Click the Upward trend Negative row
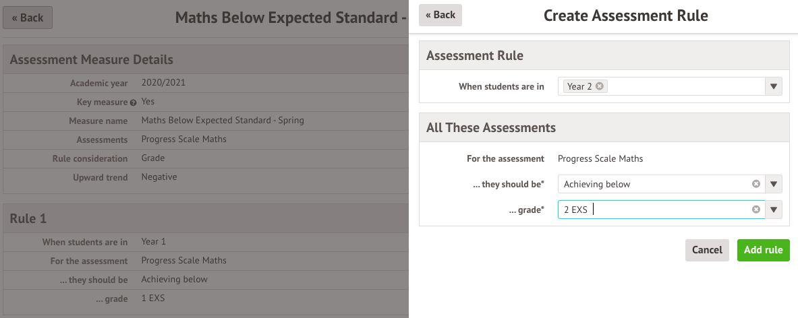 (x=159, y=177)
